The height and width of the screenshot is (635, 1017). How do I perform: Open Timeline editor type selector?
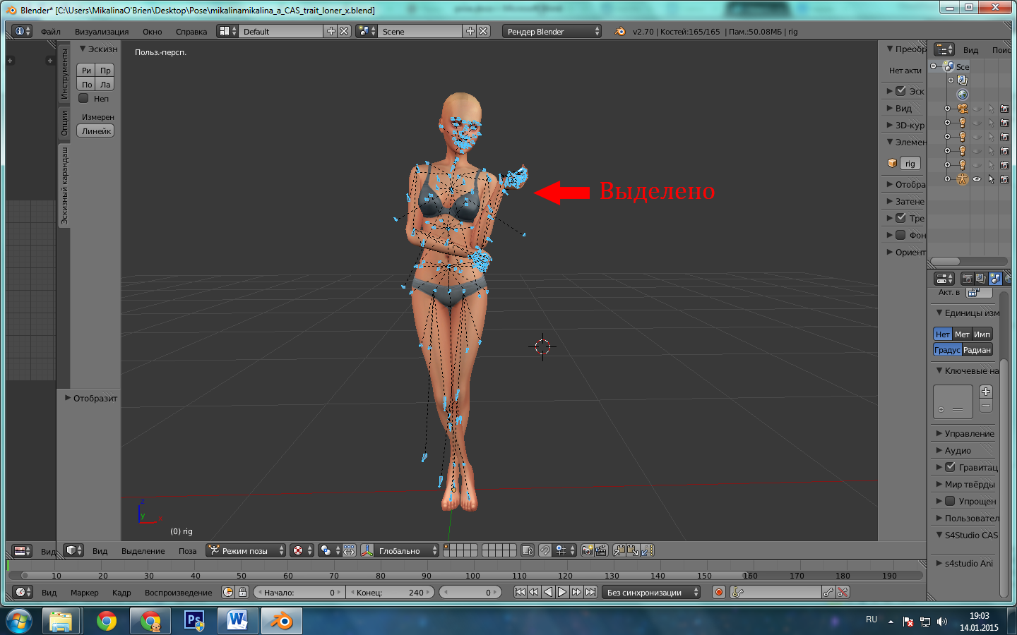pyautogui.click(x=23, y=592)
